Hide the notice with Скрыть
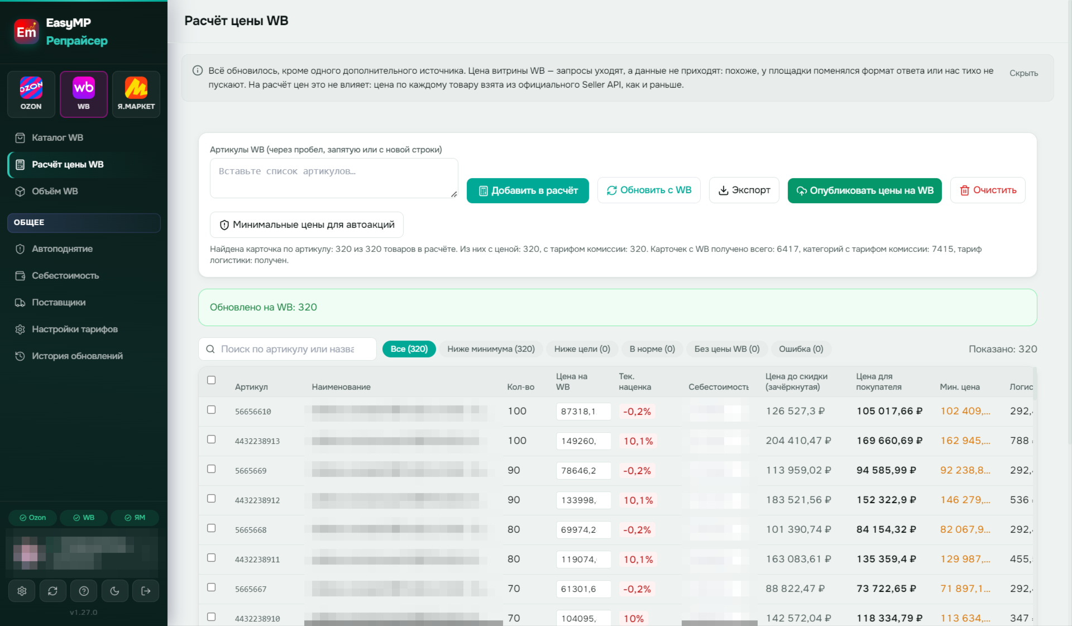The height and width of the screenshot is (626, 1072). [1023, 73]
